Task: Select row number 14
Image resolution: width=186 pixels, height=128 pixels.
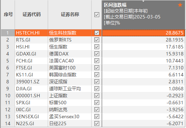Action: click(x=8, y=123)
